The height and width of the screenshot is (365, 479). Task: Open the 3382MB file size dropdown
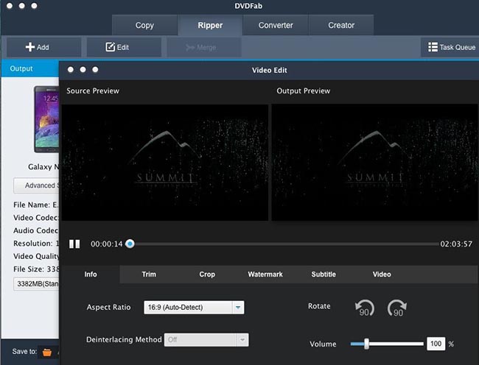click(37, 283)
